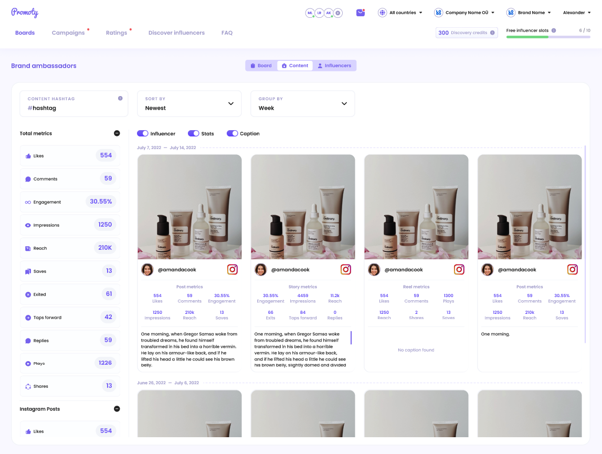This screenshot has height=454, width=602.
Task: Open the Story metrics card product photo
Action: pos(302,207)
